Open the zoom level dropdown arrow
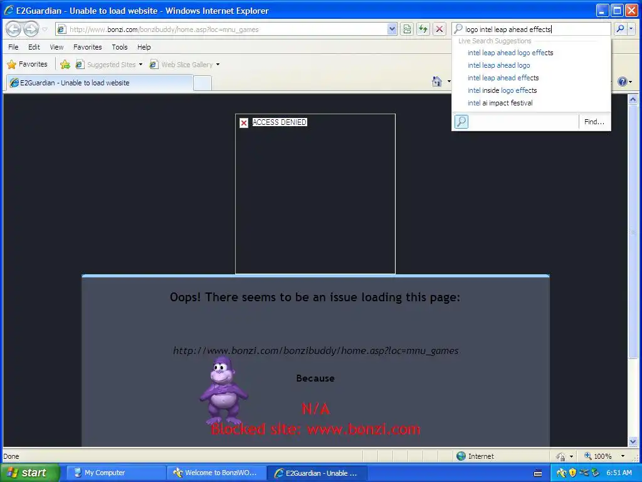This screenshot has width=642, height=482. 623,456
